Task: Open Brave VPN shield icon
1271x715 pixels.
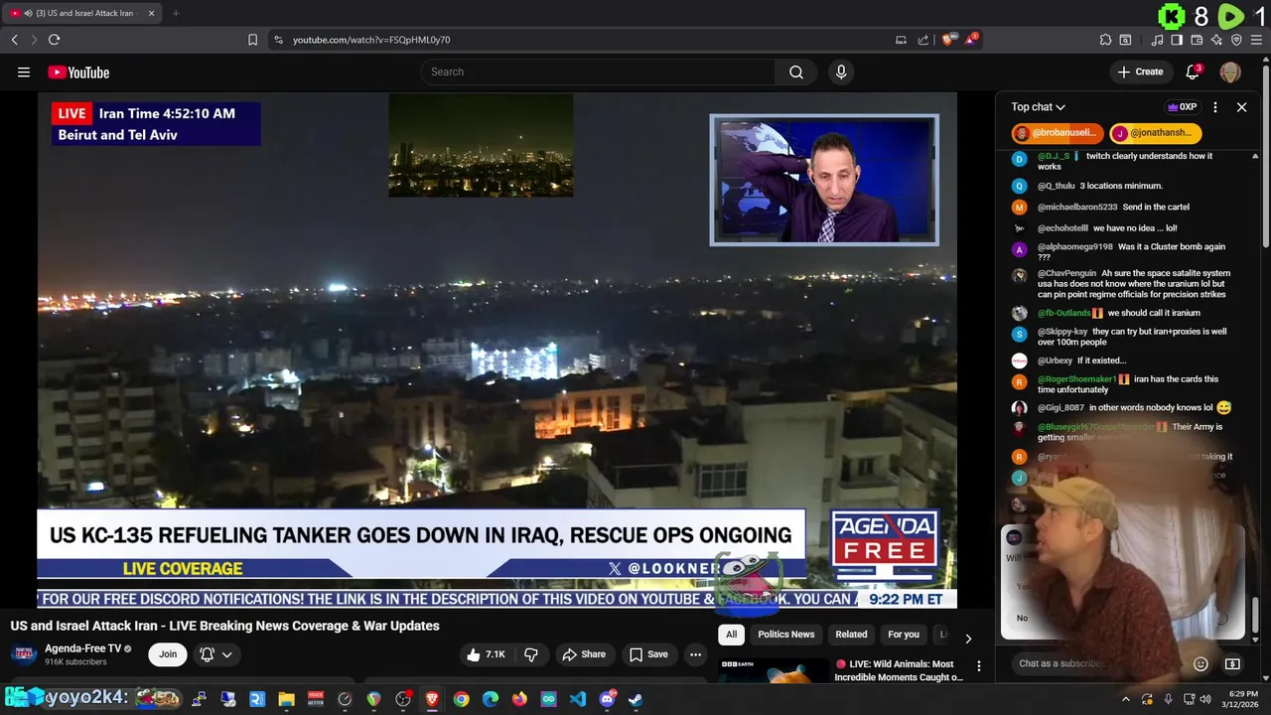Action: click(x=1236, y=40)
